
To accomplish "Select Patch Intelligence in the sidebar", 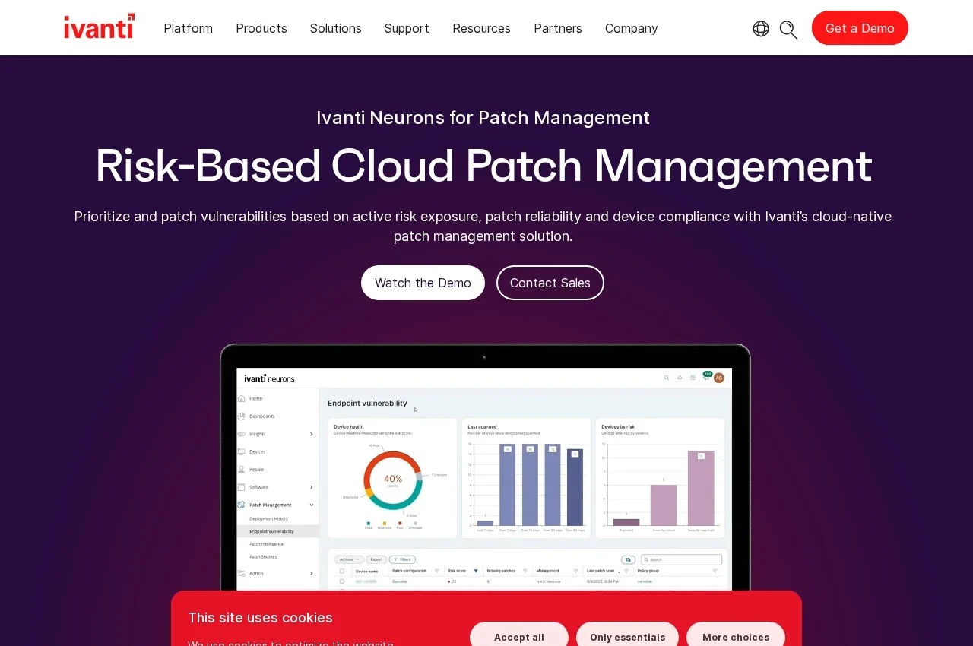I will click(x=267, y=544).
